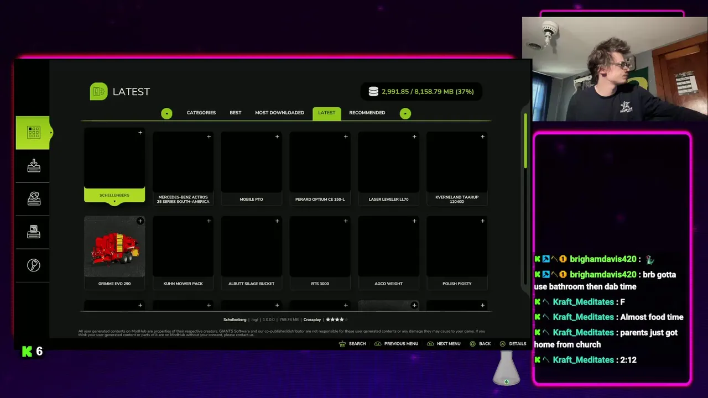708x398 pixels.
Task: Click plus icon on RTS 3000 card
Action: pos(346,221)
